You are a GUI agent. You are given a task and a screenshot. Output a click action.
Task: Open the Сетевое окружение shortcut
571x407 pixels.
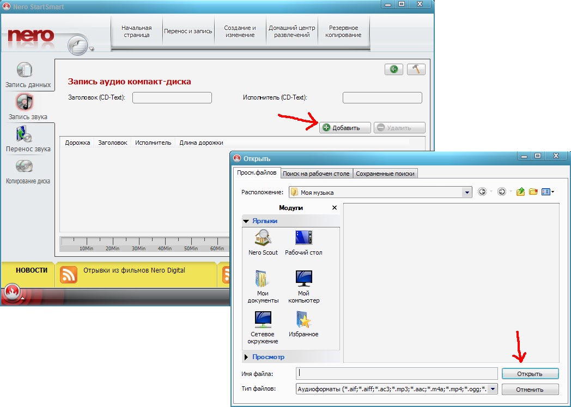tap(263, 328)
